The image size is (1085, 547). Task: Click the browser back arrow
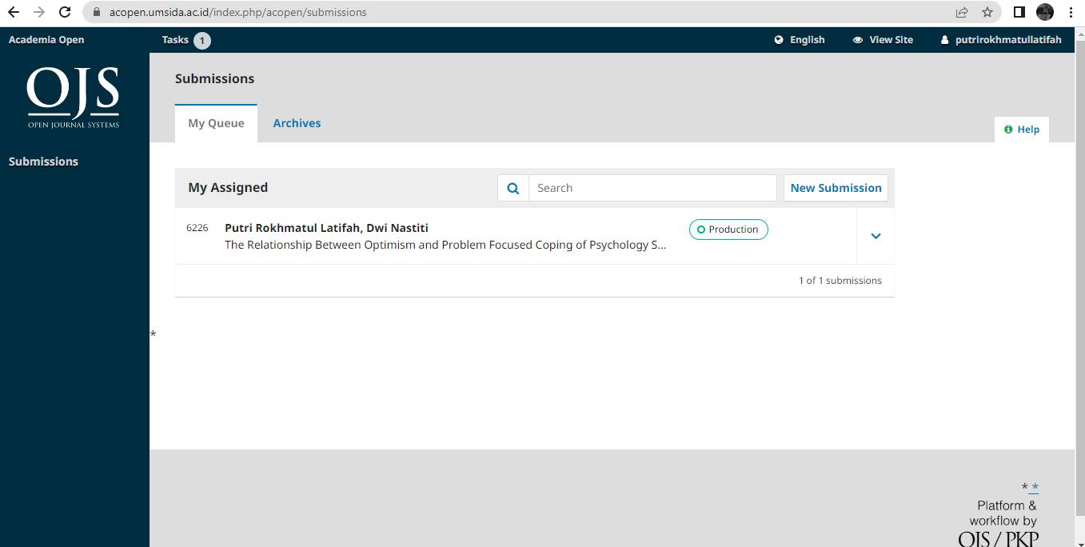14,13
